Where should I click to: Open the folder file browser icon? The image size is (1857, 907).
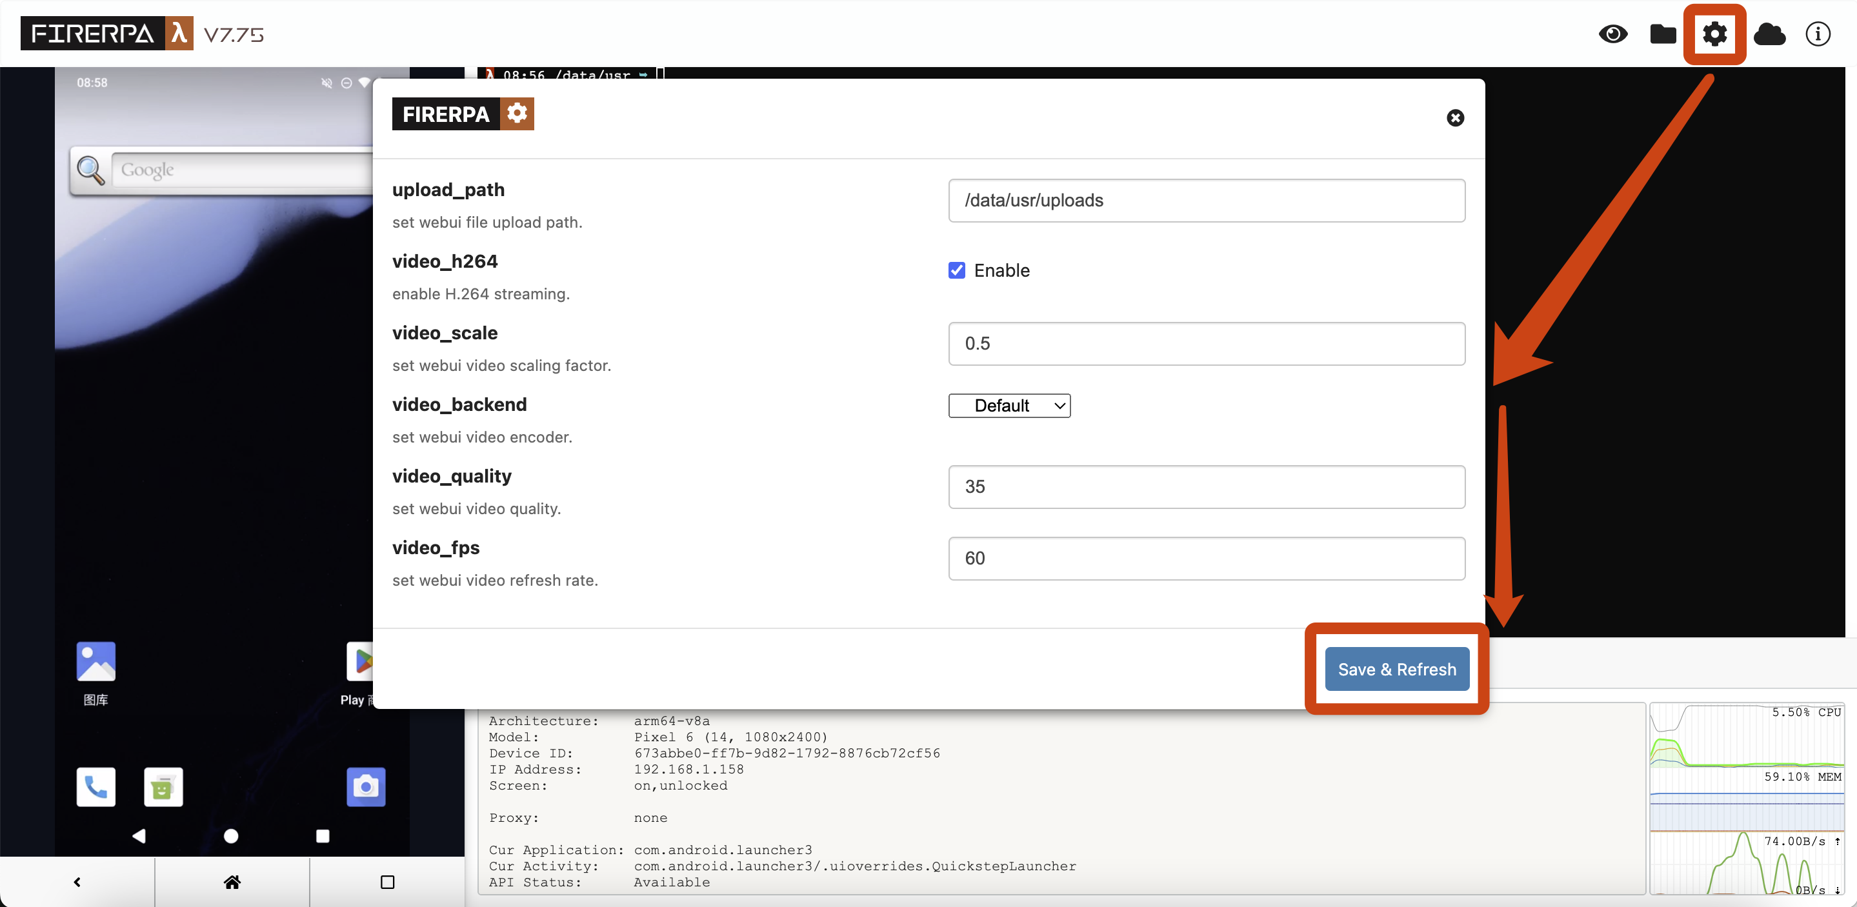click(x=1662, y=34)
